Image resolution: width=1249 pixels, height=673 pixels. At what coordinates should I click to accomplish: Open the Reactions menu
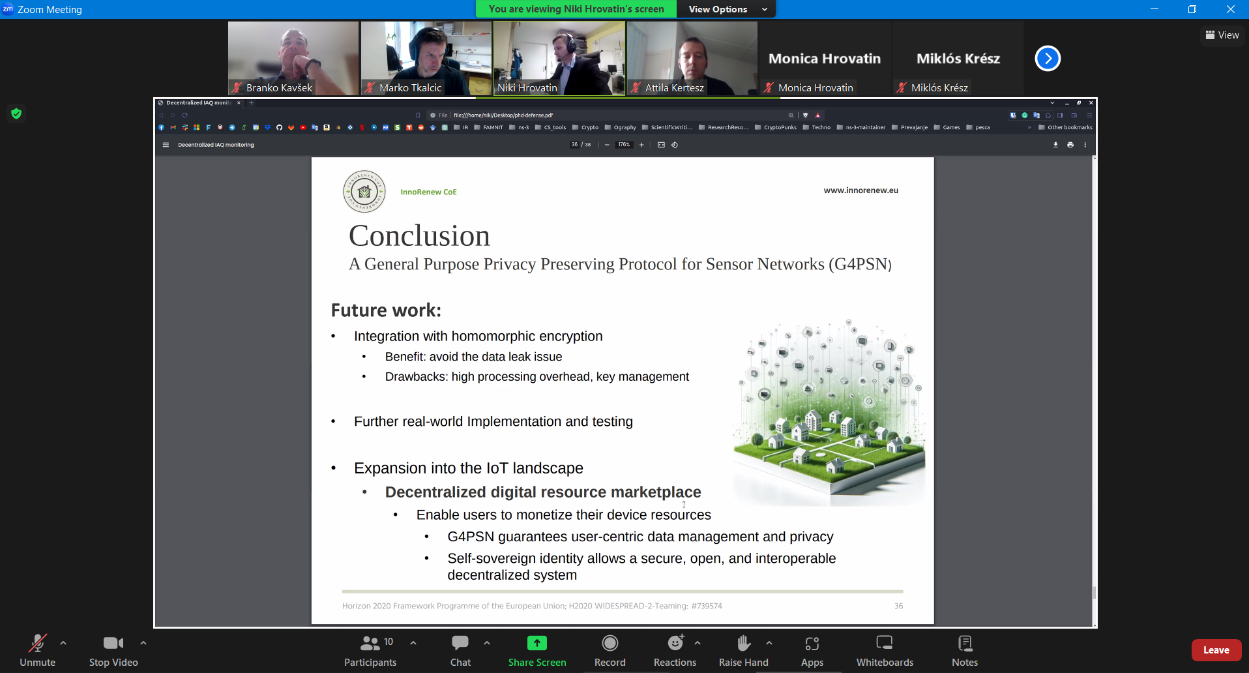point(675,650)
